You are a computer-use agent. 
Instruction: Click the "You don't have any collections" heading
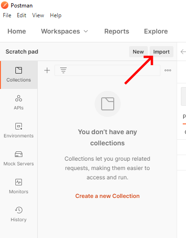[x=107, y=137]
